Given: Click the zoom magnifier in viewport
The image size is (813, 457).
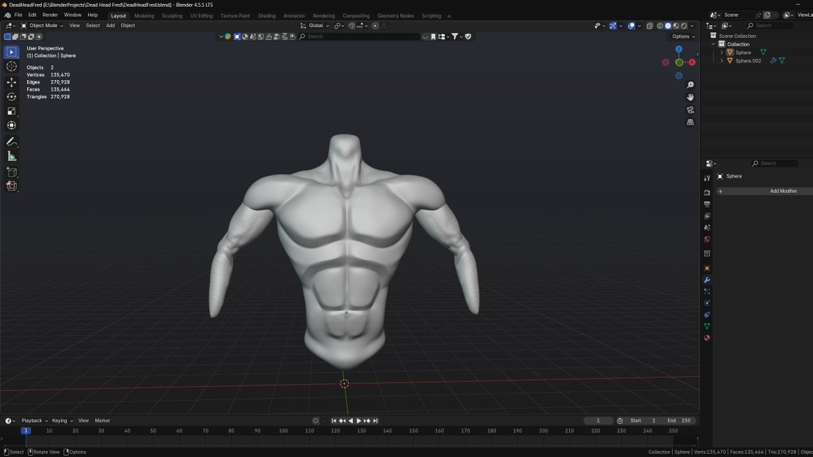Looking at the screenshot, I should (x=690, y=85).
